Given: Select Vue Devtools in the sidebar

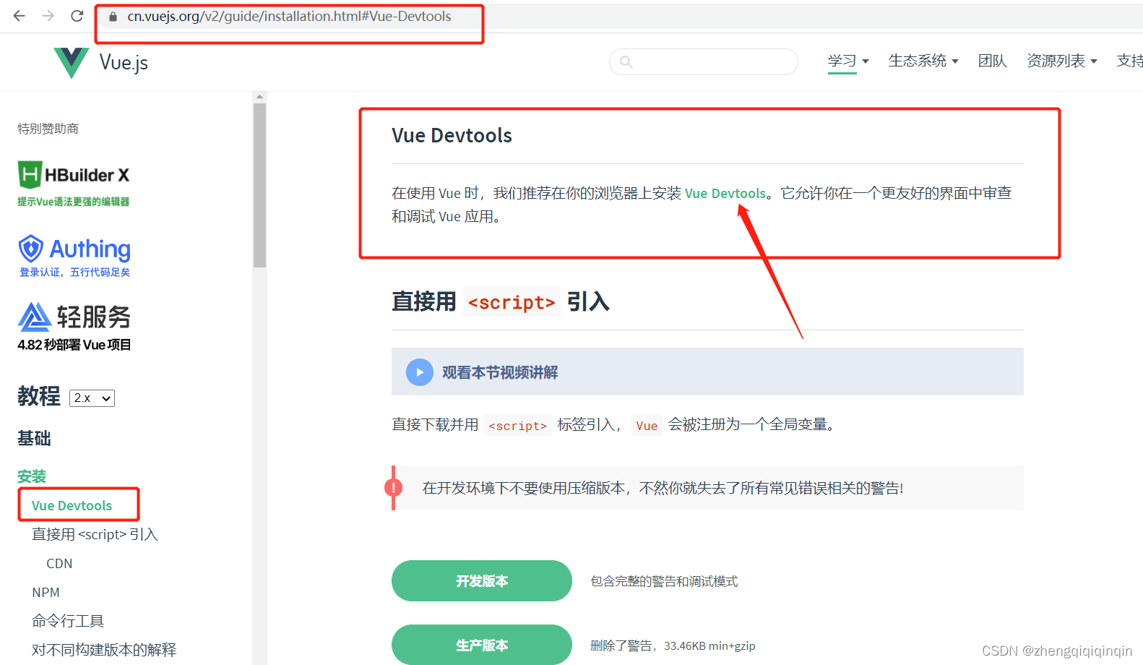Looking at the screenshot, I should pos(72,505).
